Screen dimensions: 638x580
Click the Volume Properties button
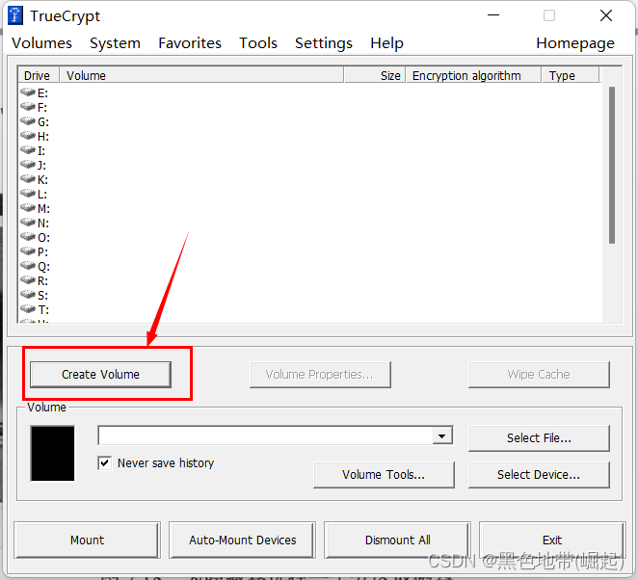click(x=320, y=374)
